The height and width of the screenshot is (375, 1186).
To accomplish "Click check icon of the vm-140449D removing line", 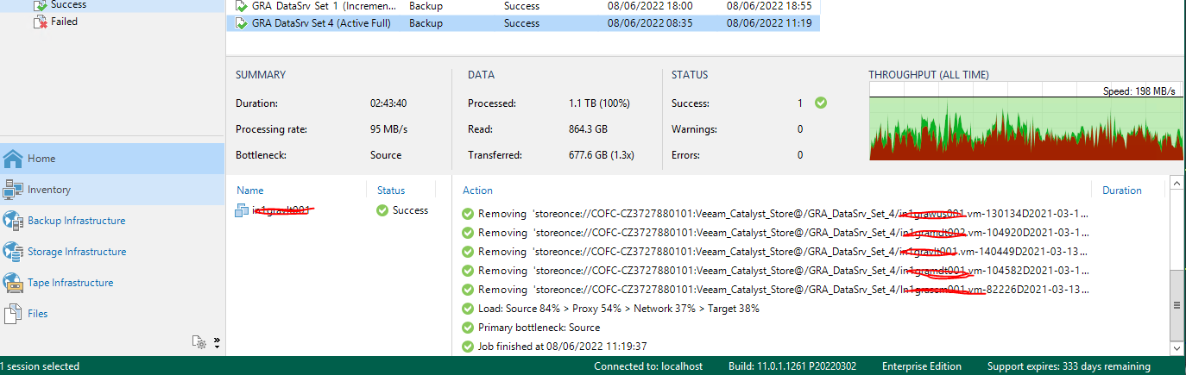I will click(468, 252).
